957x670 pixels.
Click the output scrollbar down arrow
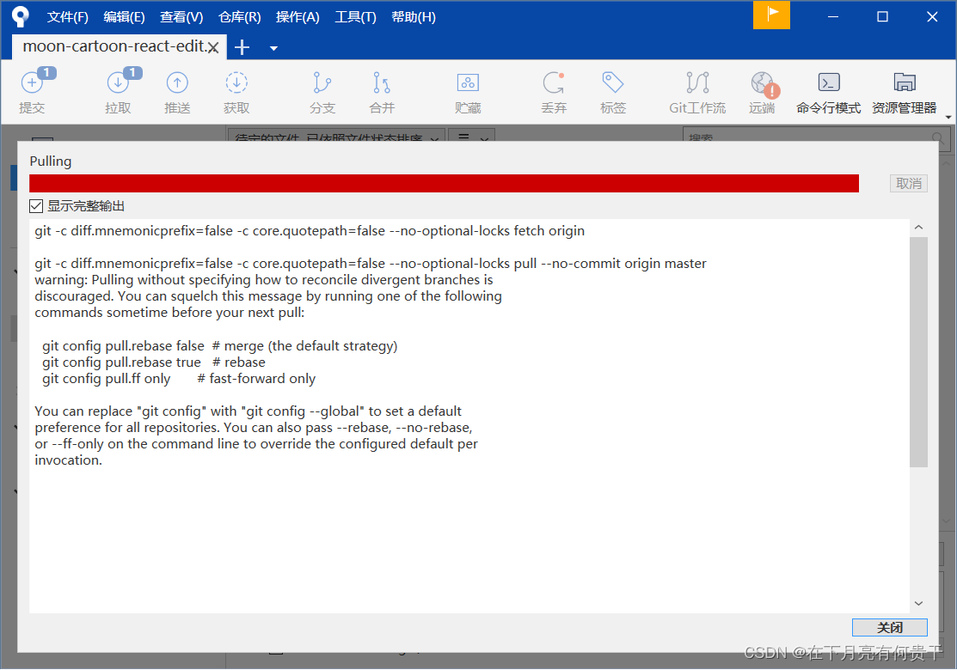[918, 604]
